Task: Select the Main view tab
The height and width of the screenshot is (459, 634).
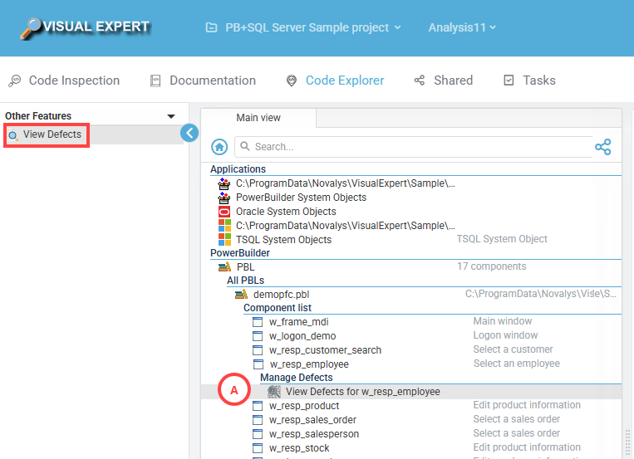Action: point(258,118)
